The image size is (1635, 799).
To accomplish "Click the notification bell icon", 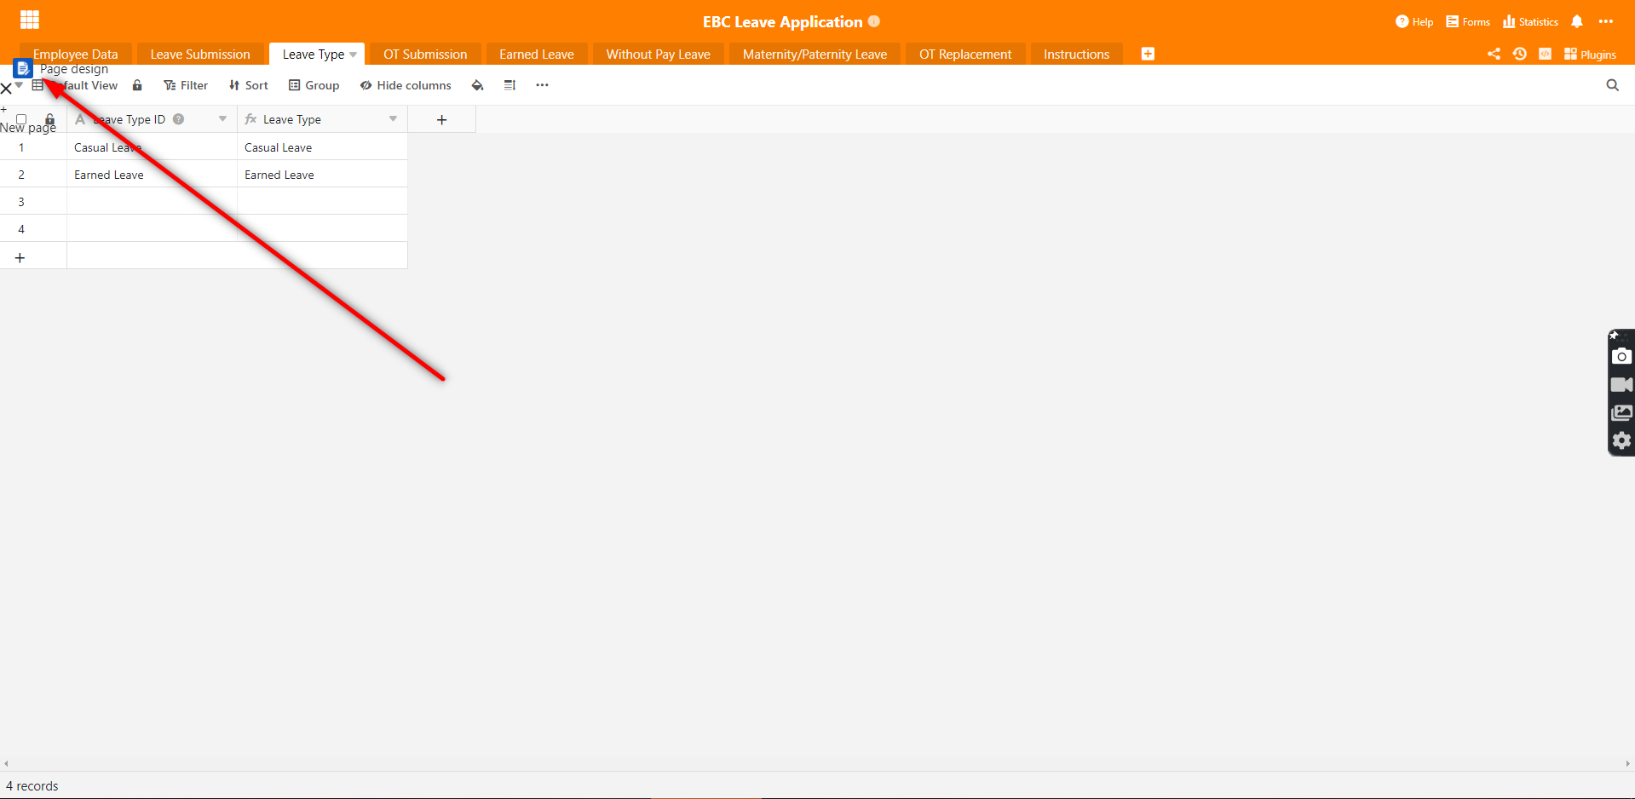I will point(1577,22).
